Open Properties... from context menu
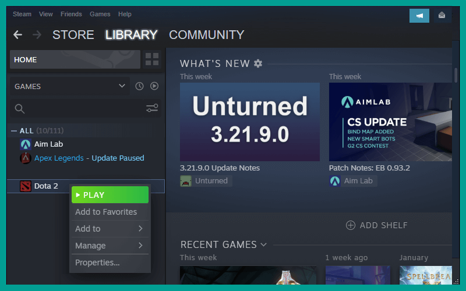The image size is (466, 291). 110,262
